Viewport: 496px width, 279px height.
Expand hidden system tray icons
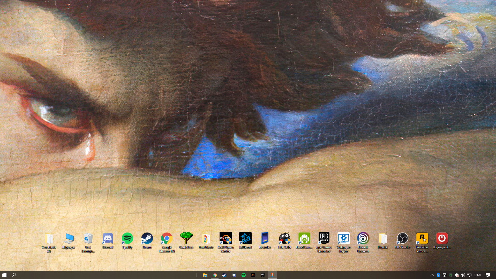432,275
